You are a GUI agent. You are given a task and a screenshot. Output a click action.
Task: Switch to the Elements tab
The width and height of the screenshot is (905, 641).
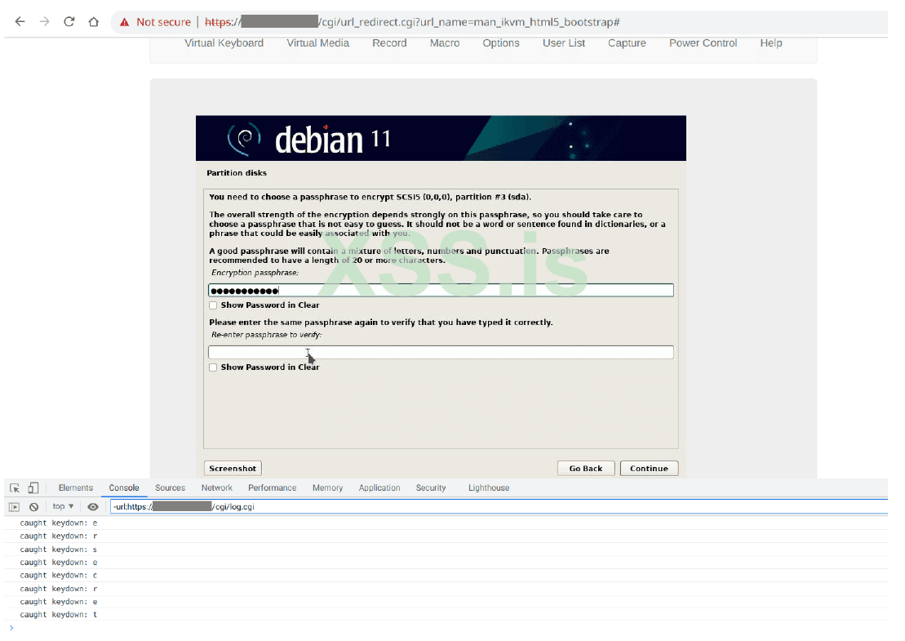(x=76, y=488)
